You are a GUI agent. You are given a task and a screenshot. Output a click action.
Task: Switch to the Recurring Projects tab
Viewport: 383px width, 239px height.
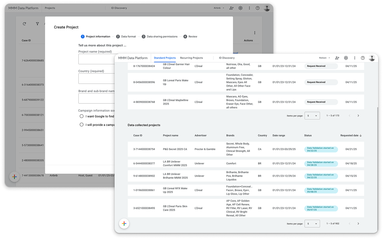pyautogui.click(x=192, y=58)
